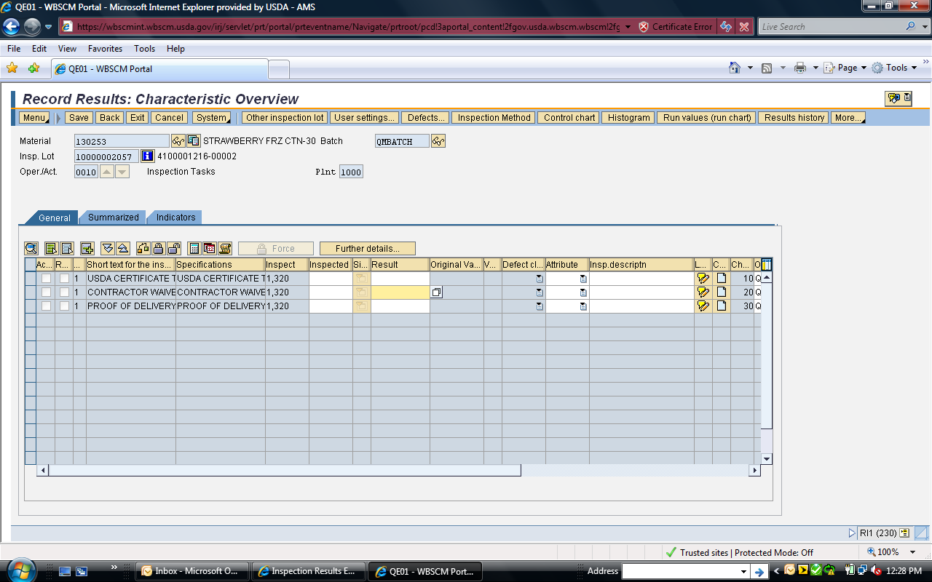This screenshot has width=932, height=582.
Task: Click display material glasses icon beside 130253
Action: point(178,141)
